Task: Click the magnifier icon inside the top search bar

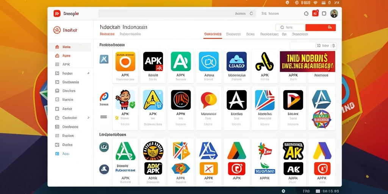Action: click(x=252, y=14)
